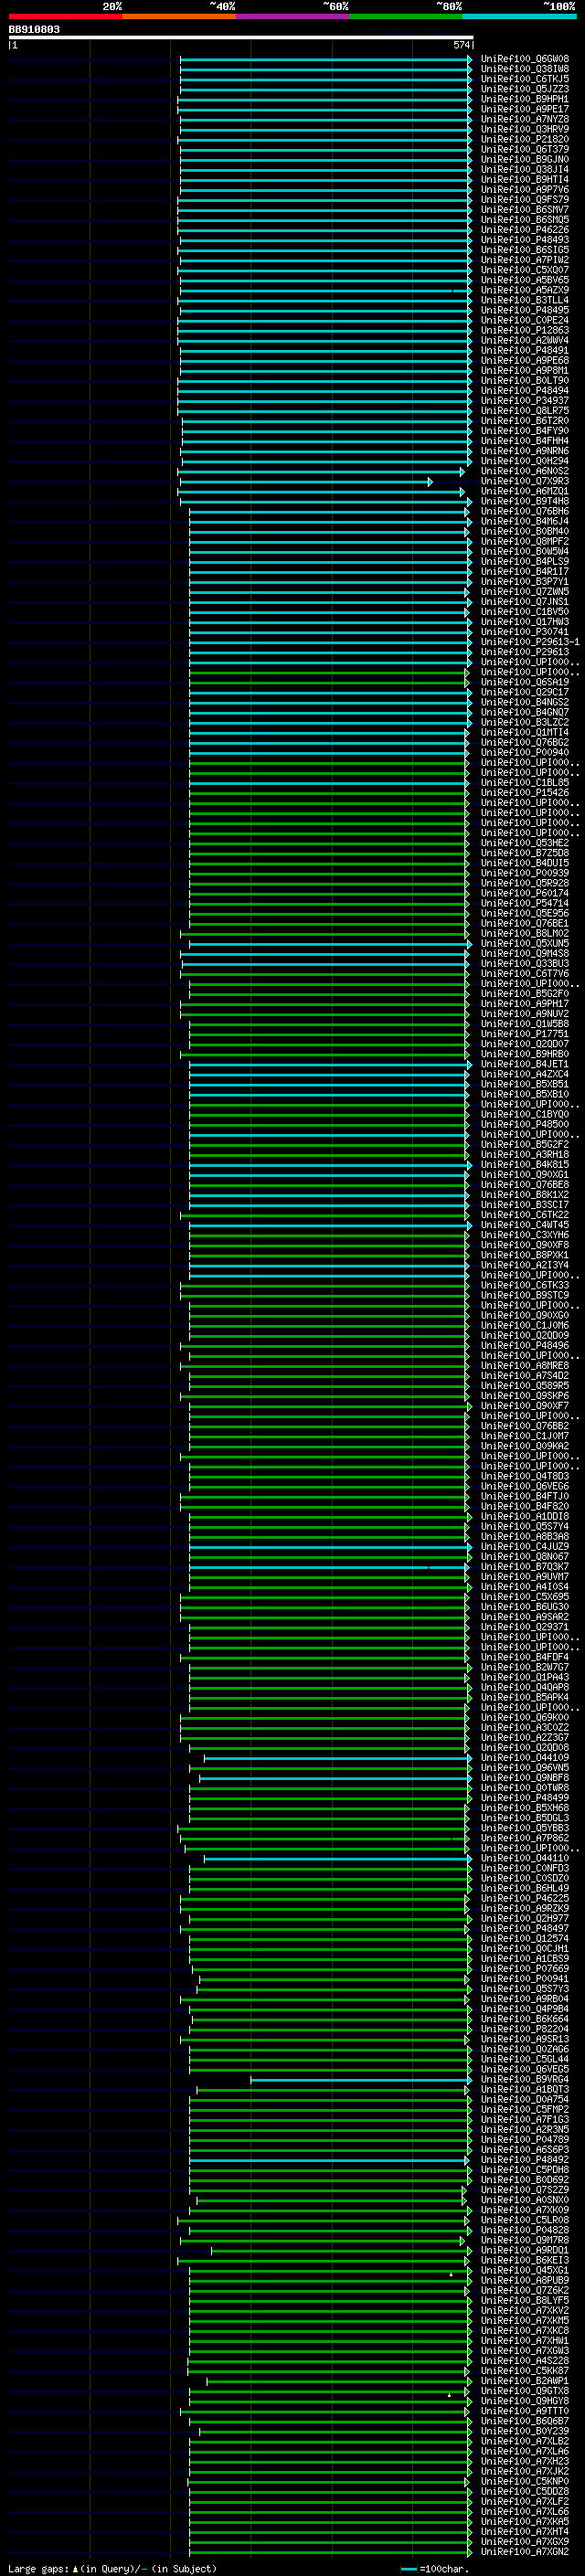The height and width of the screenshot is (2576, 585).
Task: Select hit label UniRef100_Q76BH6
Action: pyautogui.click(x=525, y=512)
